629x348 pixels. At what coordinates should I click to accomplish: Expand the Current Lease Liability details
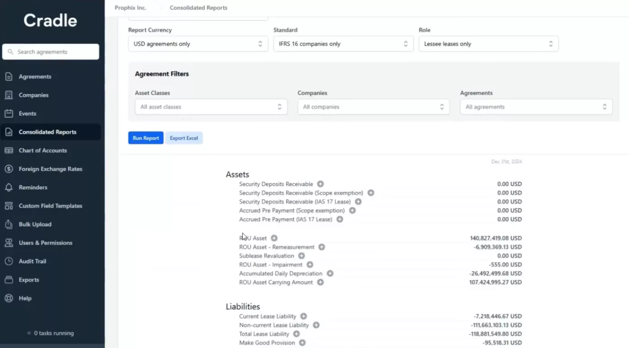[304, 316]
